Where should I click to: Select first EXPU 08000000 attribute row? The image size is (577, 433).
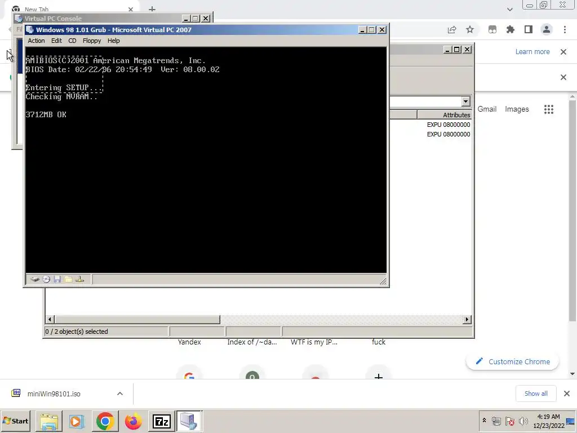click(448, 125)
